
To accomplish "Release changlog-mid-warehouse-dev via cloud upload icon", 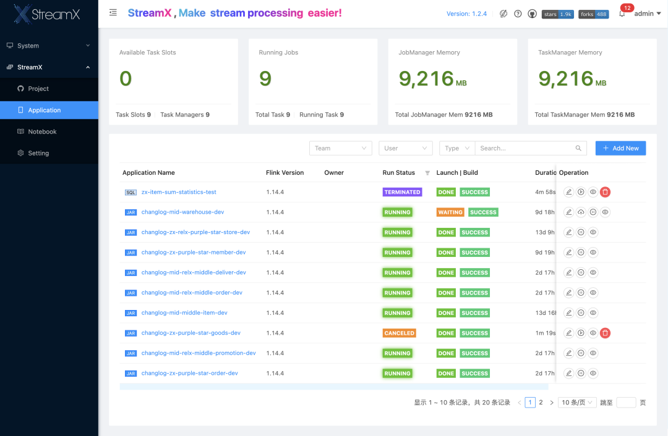I will pyautogui.click(x=581, y=212).
